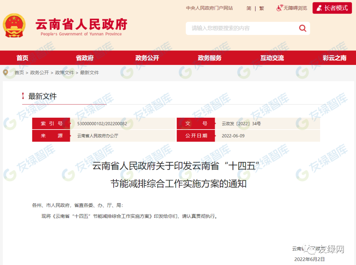
Task: Click the wheelchair accessibility icon
Action: [280, 8]
